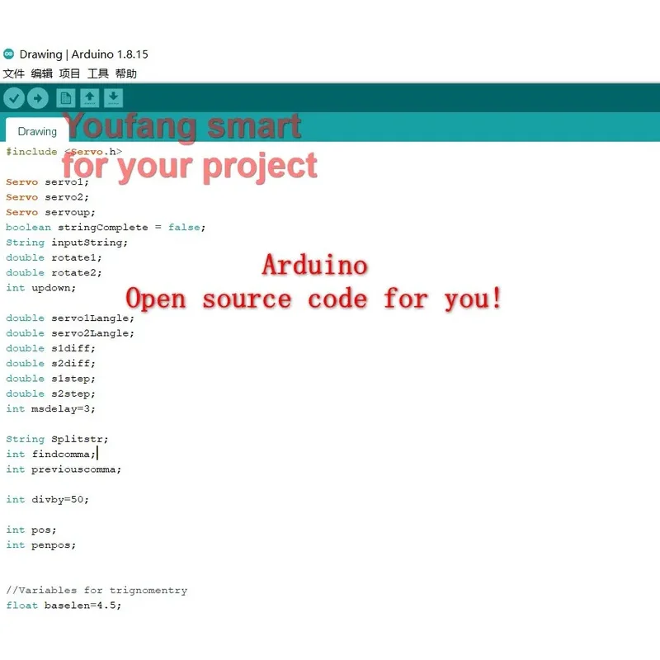Create a new sketch with New icon

66,98
